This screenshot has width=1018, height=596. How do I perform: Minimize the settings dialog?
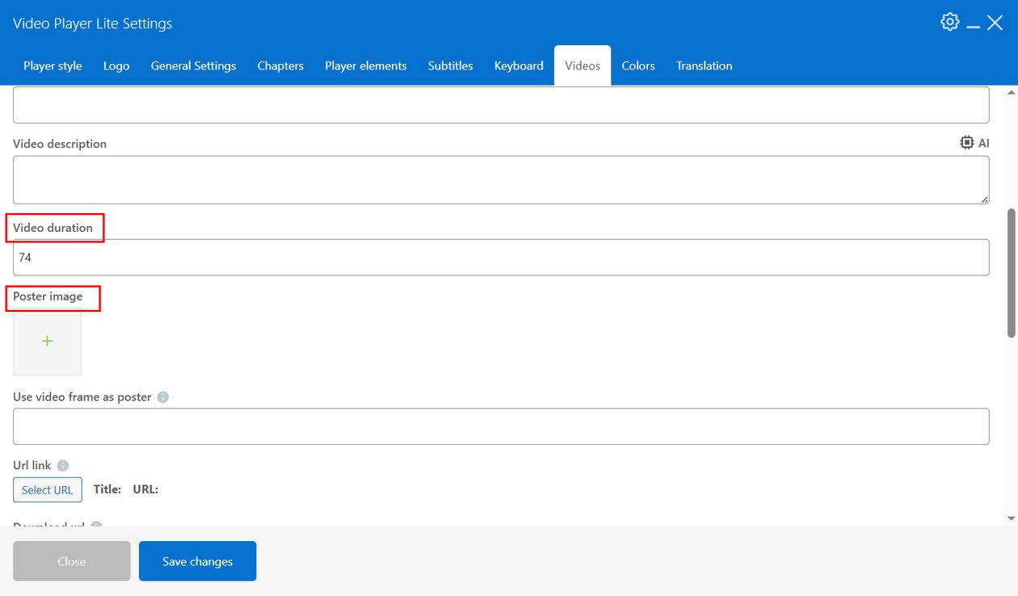coord(974,24)
